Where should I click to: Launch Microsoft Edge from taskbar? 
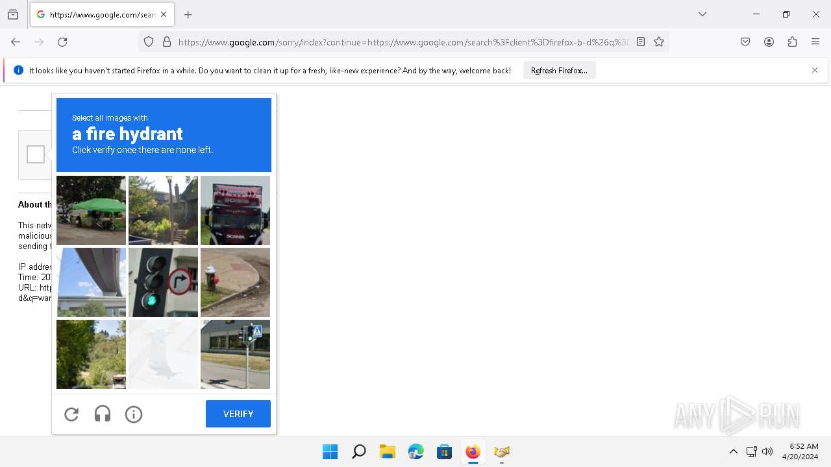click(x=415, y=451)
